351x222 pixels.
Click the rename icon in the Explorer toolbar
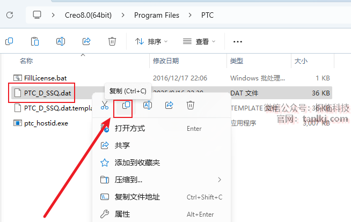point(61,41)
